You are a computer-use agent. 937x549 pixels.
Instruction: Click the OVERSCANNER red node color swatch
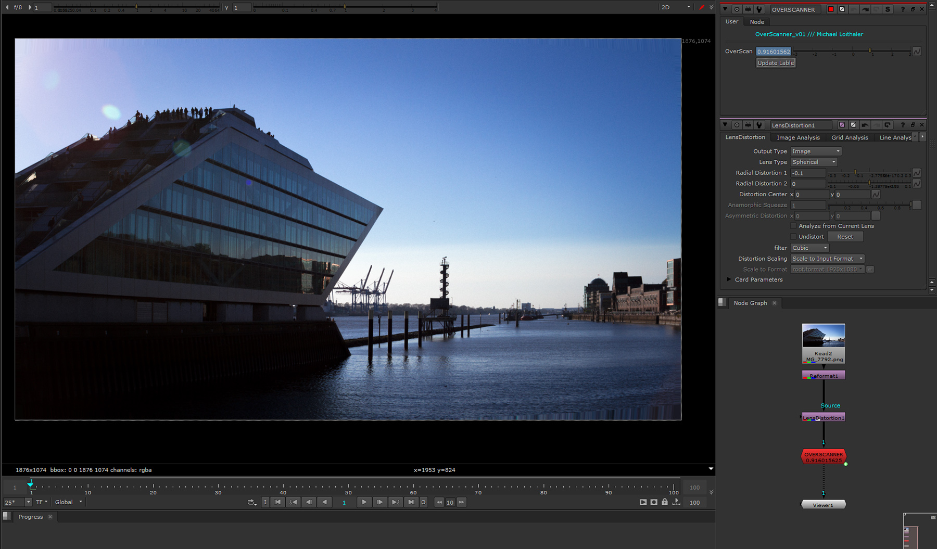click(x=831, y=9)
